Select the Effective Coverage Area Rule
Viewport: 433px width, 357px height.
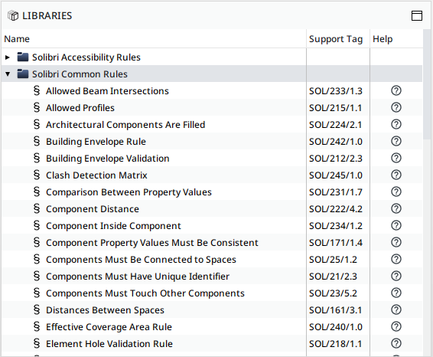109,327
